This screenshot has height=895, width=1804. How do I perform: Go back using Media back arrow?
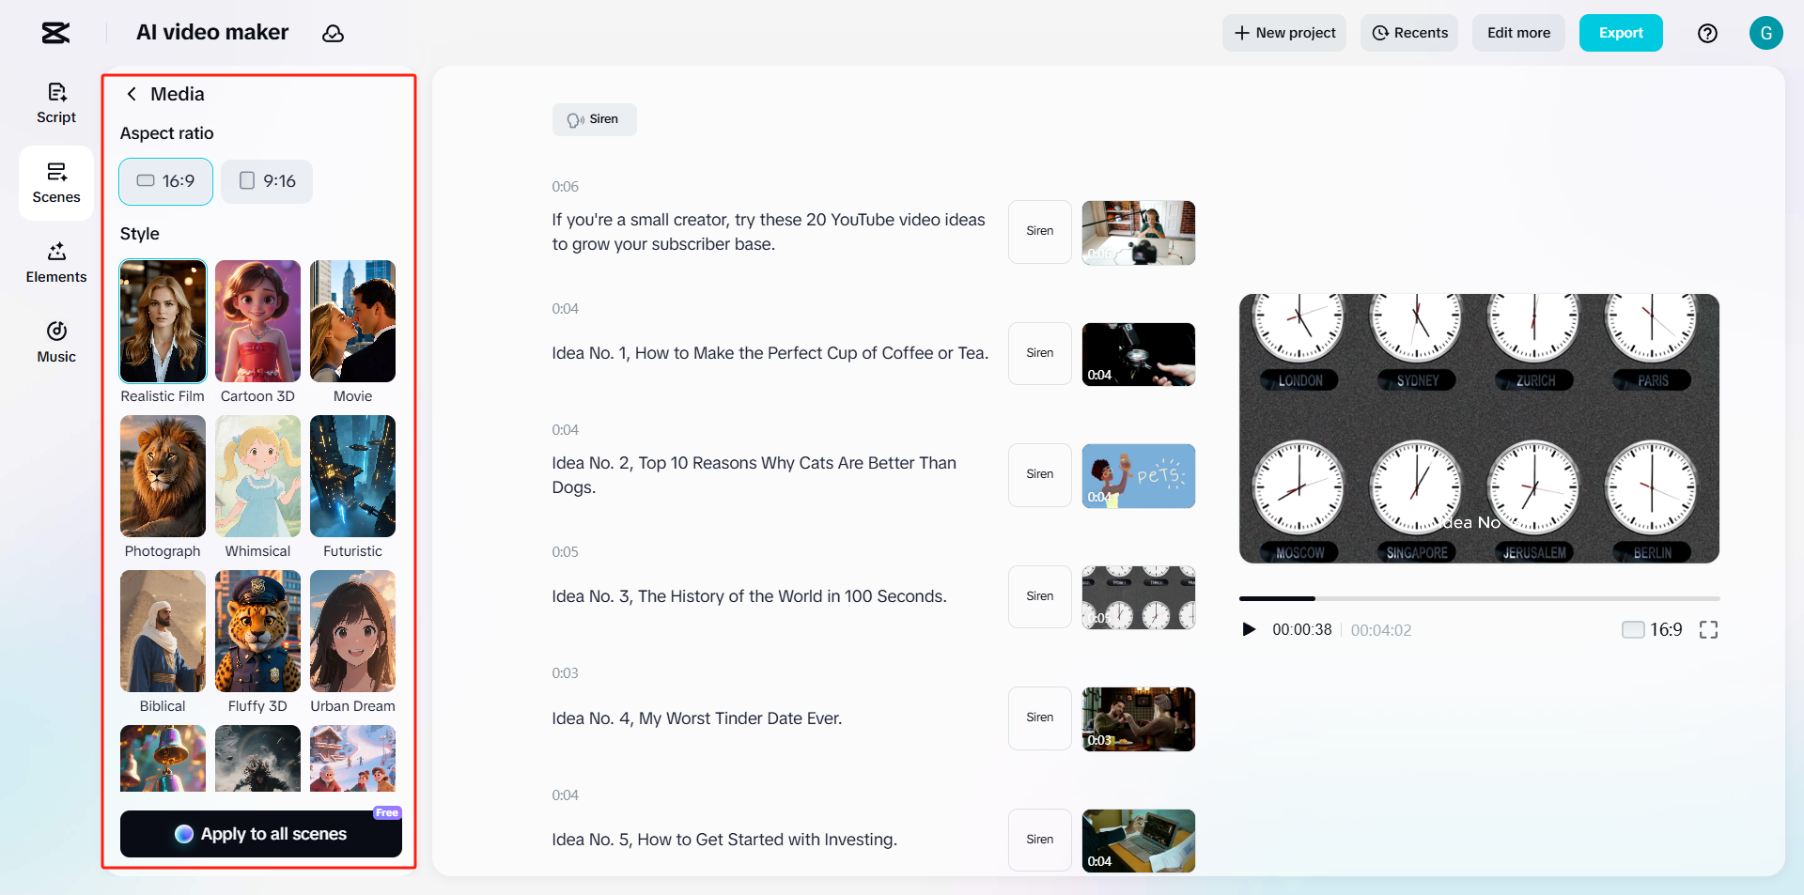click(x=132, y=94)
